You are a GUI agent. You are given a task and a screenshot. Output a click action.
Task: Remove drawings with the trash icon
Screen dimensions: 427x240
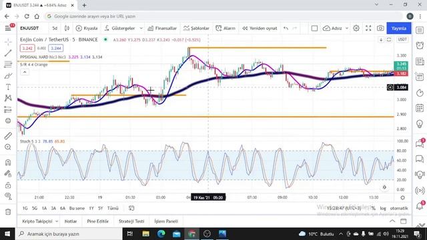8,211
